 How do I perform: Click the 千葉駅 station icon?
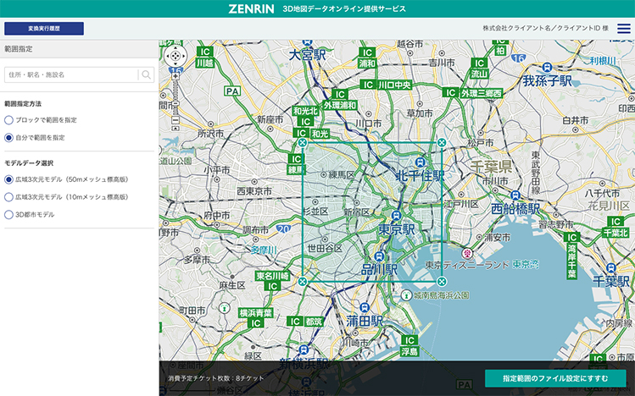[611, 267]
